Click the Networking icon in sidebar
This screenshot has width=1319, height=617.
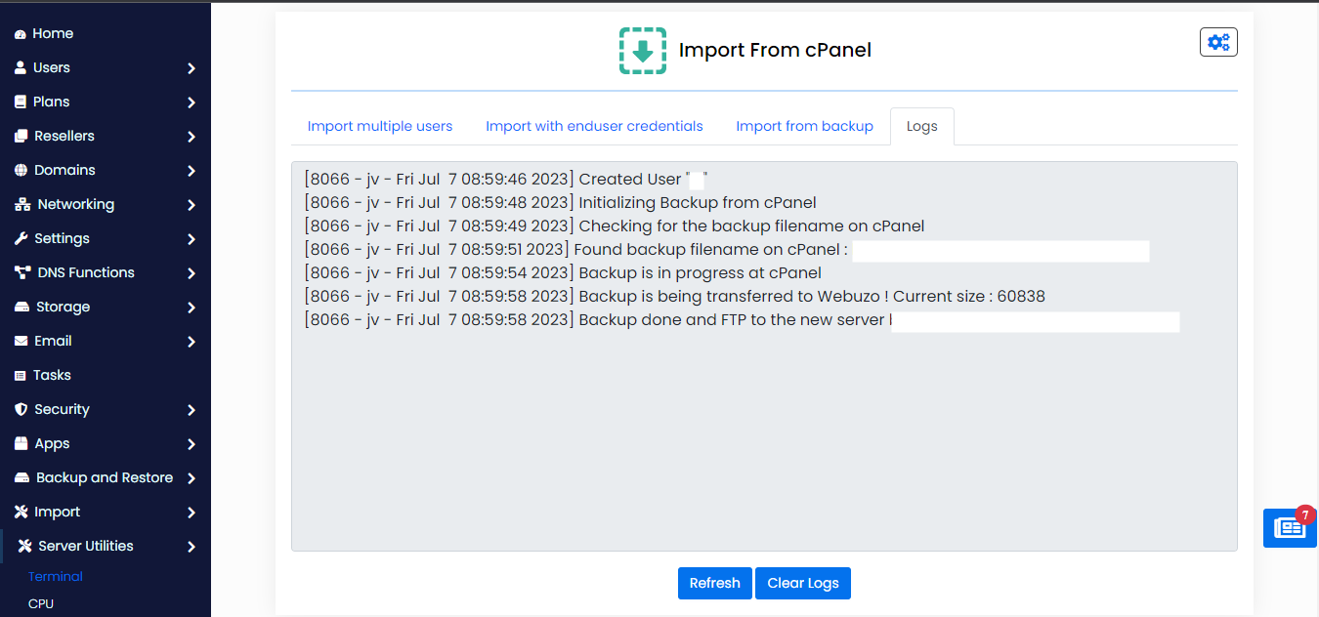(x=22, y=205)
